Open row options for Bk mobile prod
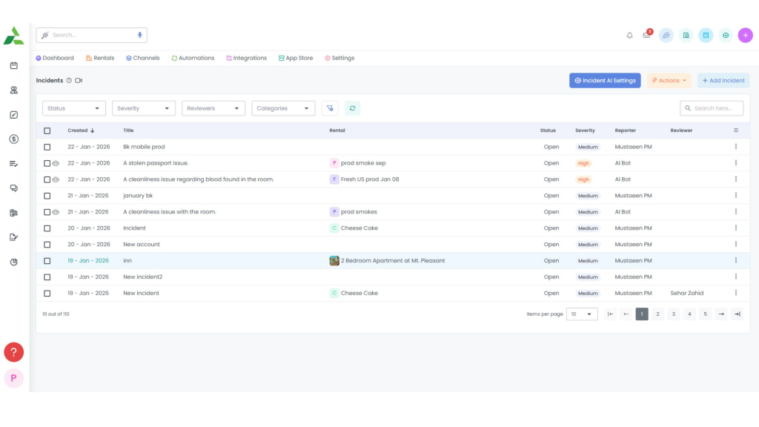Viewport: 759px width, 427px height. 736,147
